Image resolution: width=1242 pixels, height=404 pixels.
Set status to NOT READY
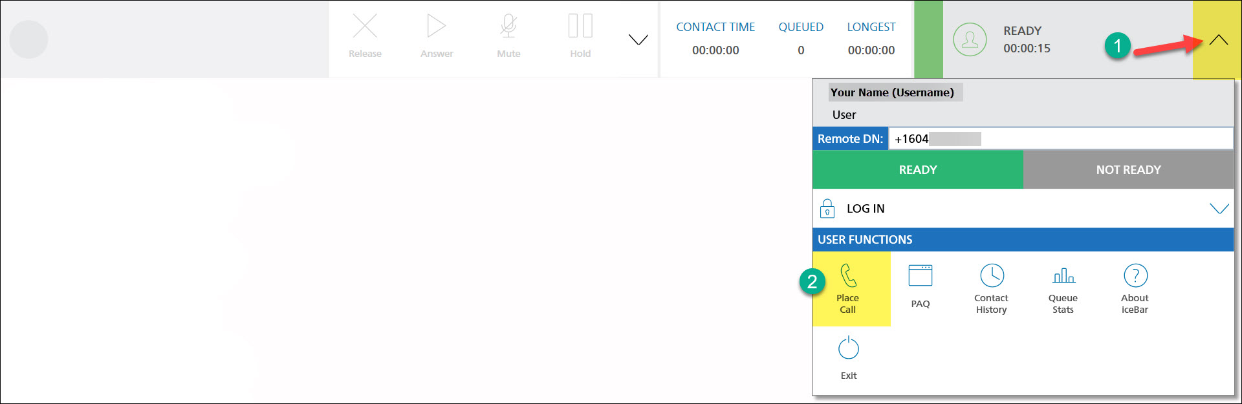click(x=1129, y=170)
